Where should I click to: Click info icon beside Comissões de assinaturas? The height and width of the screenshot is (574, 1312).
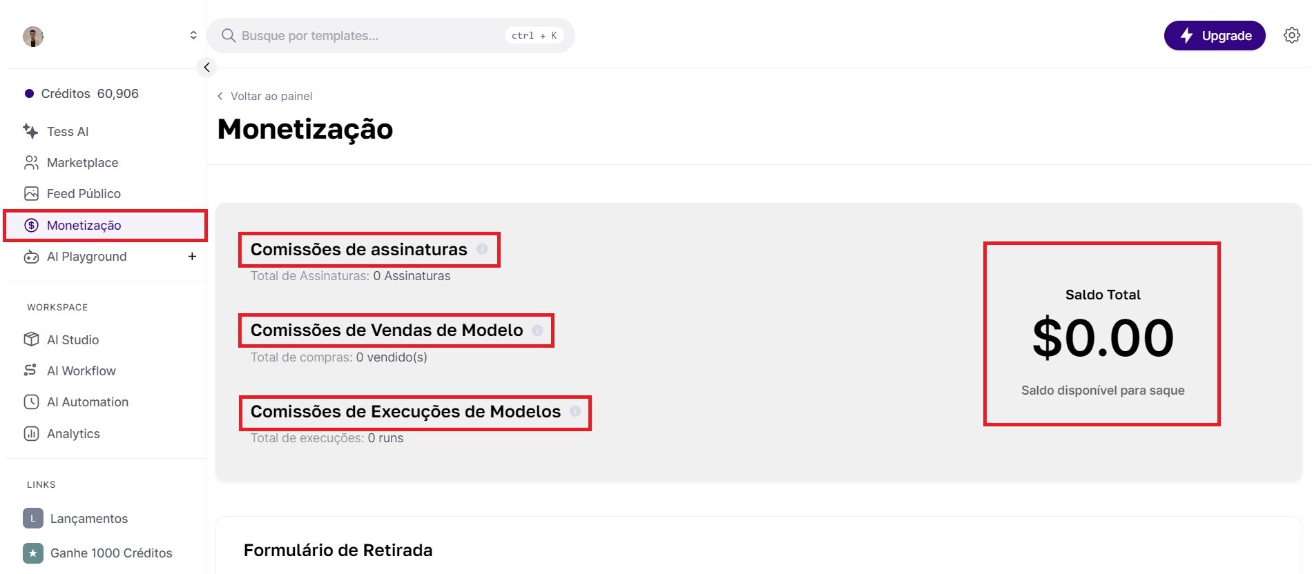click(482, 249)
